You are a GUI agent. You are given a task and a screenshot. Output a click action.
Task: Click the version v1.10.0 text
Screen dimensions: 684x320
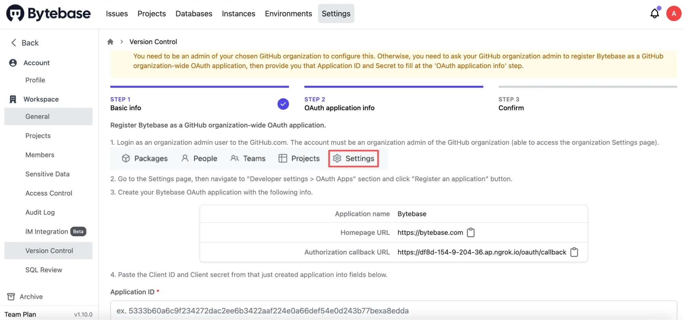point(83,315)
